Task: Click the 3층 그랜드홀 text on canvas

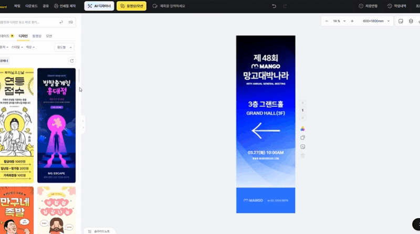Action: [x=266, y=104]
